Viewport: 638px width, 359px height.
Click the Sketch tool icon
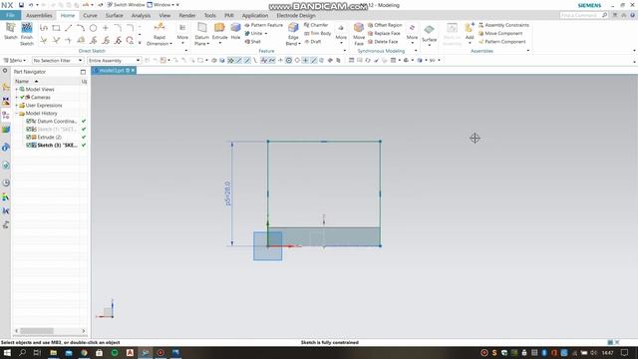(11, 28)
